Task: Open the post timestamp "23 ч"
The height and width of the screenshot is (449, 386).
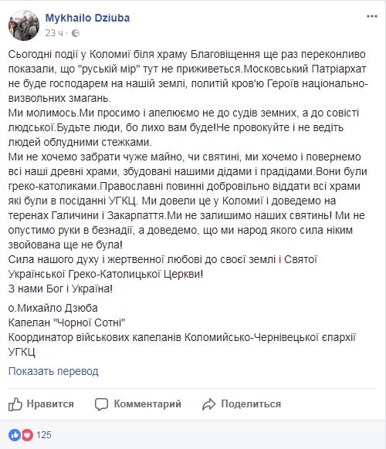Action: point(54,33)
